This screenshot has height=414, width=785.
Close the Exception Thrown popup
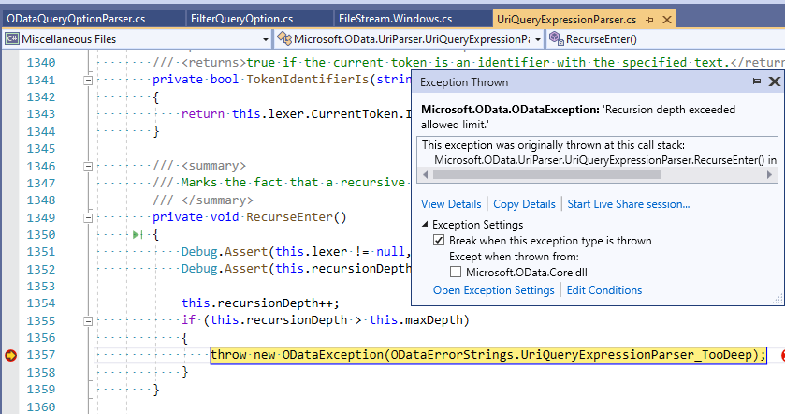pos(774,81)
